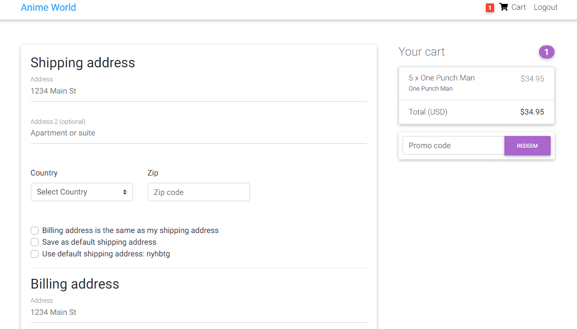Click the shipping Address 1234 Main St field
Screen dimensions: 577x329
[x=198, y=91]
